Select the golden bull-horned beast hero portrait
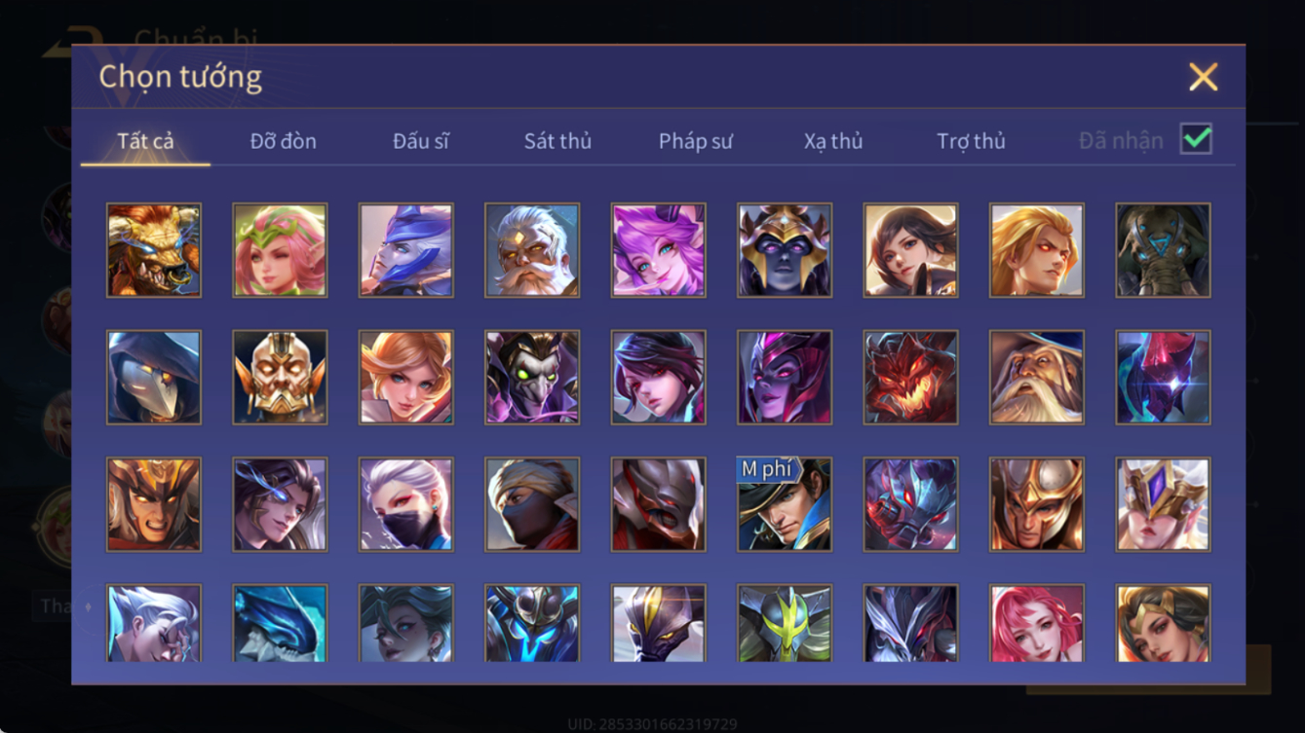This screenshot has height=733, width=1305. click(x=154, y=250)
